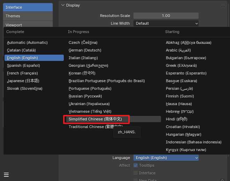This screenshot has width=230, height=181.
Task: Enable the Tooltips translation checkbox
Action: click(x=136, y=165)
